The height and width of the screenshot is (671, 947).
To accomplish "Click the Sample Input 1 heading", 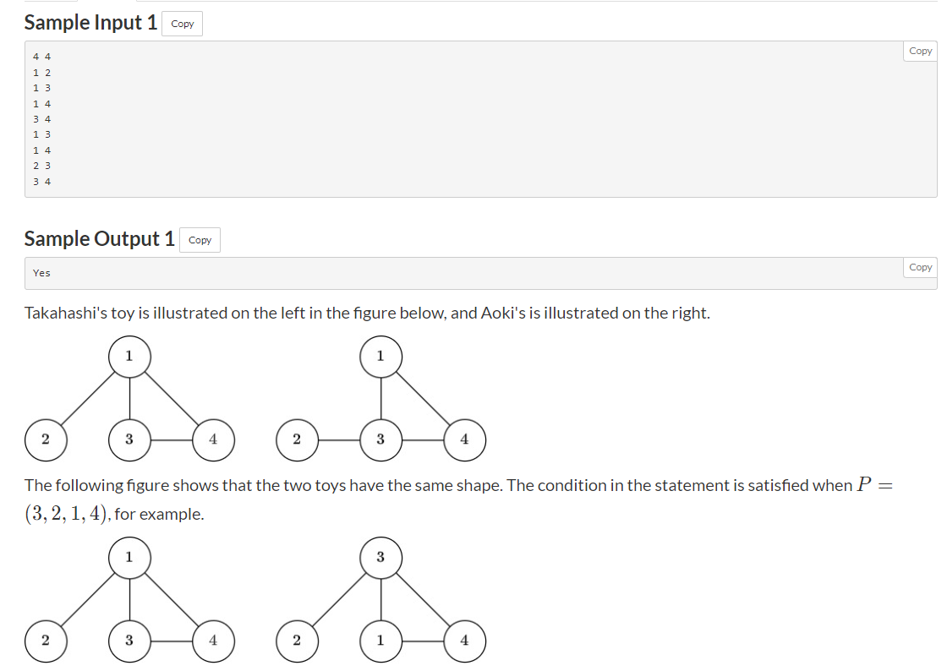I will tap(90, 23).
